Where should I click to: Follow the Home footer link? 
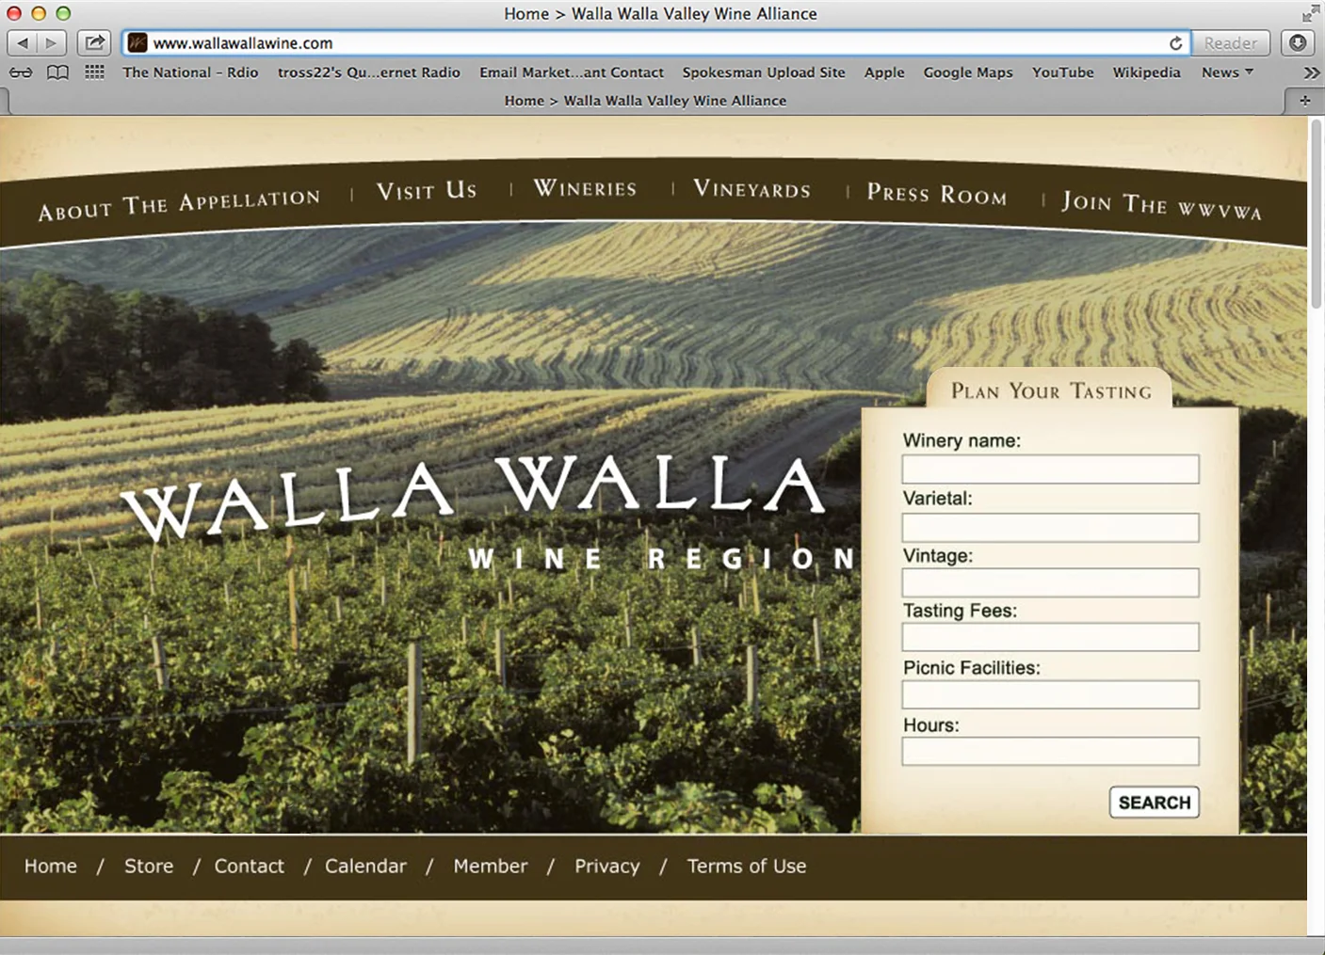tap(51, 867)
